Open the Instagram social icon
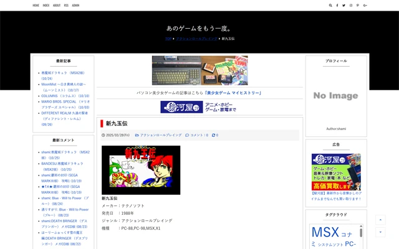This screenshot has width=399, height=249. point(351,5)
